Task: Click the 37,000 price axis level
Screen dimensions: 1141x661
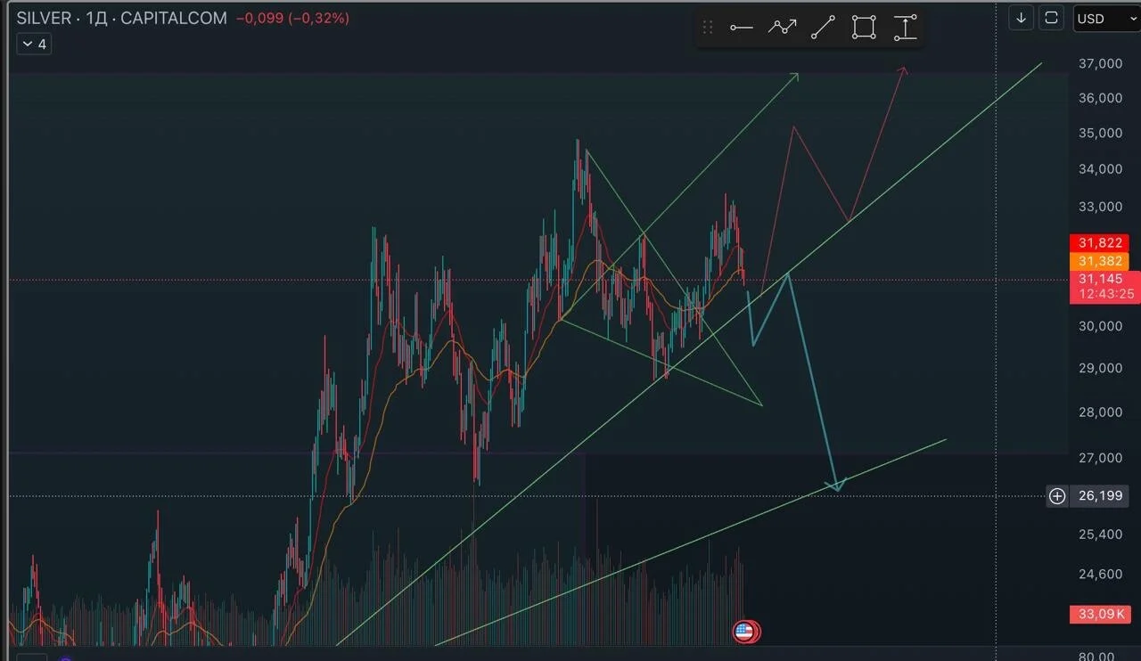Action: tap(1100, 64)
